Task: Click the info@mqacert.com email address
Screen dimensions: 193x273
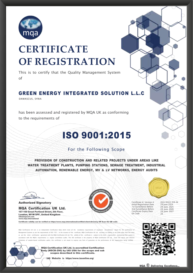Action: coord(26,217)
